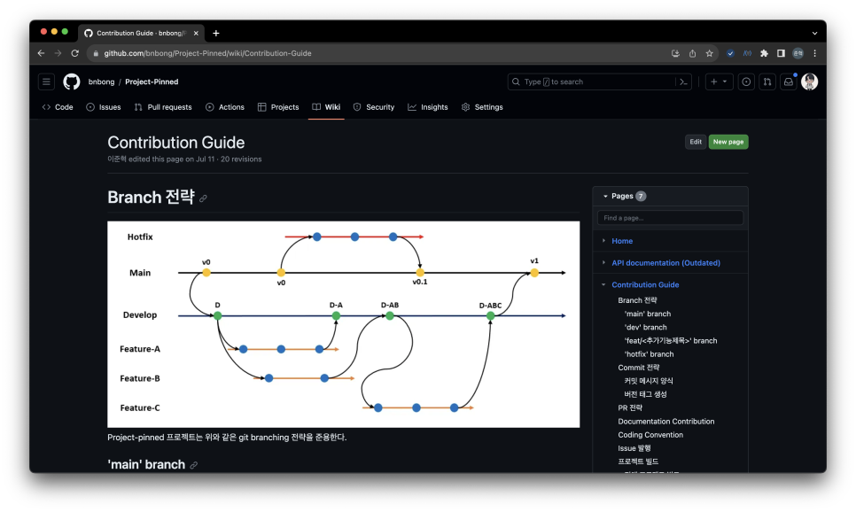Switch to the Pull requests tab

[163, 107]
